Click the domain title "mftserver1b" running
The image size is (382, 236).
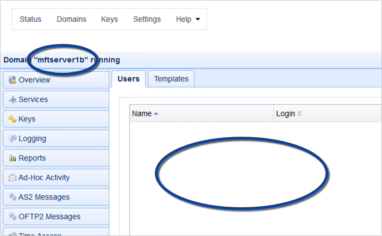61,60
